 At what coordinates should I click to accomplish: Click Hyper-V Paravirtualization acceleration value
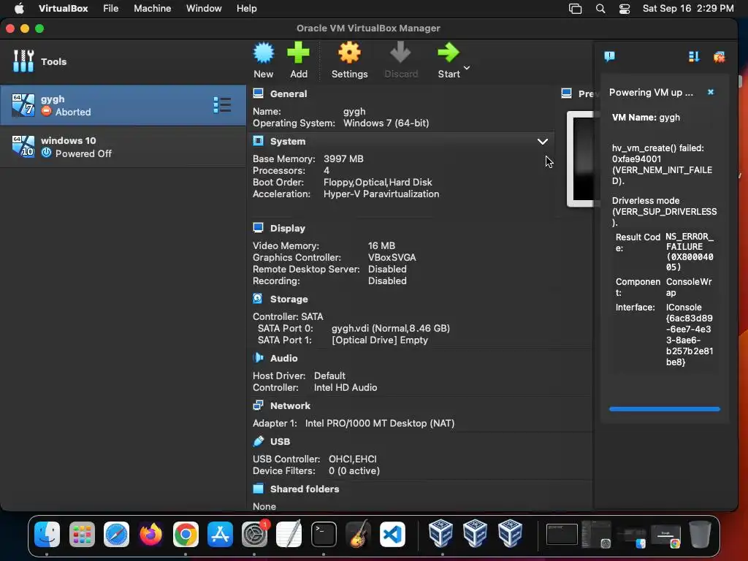pyautogui.click(x=381, y=194)
